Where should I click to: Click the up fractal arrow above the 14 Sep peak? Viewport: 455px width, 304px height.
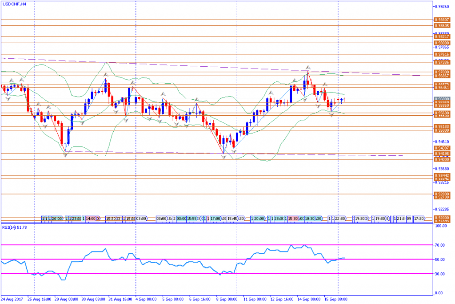point(307,67)
